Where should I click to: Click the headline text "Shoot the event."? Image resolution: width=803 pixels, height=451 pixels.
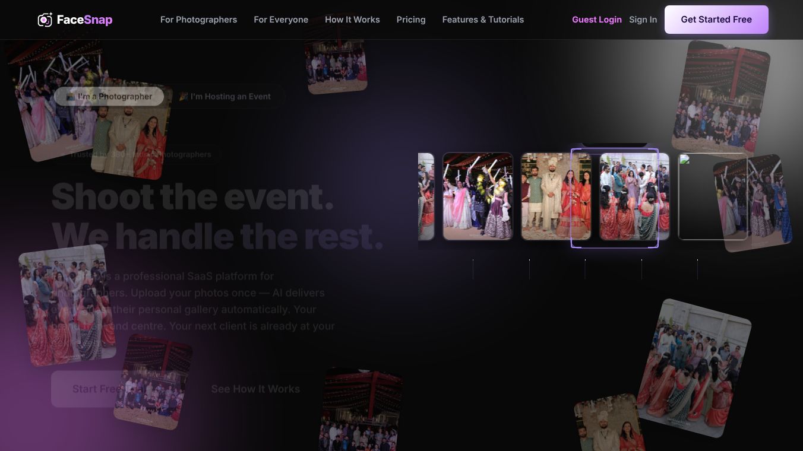pyautogui.click(x=192, y=196)
